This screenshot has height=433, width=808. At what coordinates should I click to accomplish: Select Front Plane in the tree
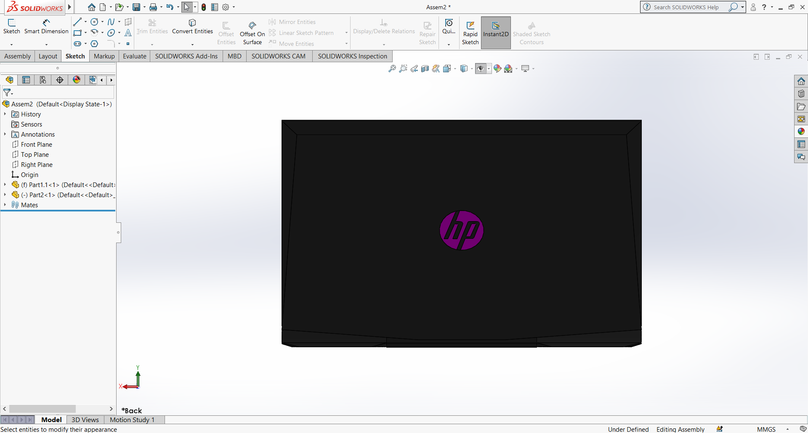tap(37, 144)
